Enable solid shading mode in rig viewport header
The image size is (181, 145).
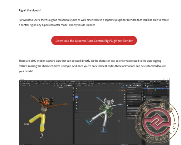pos(137,85)
